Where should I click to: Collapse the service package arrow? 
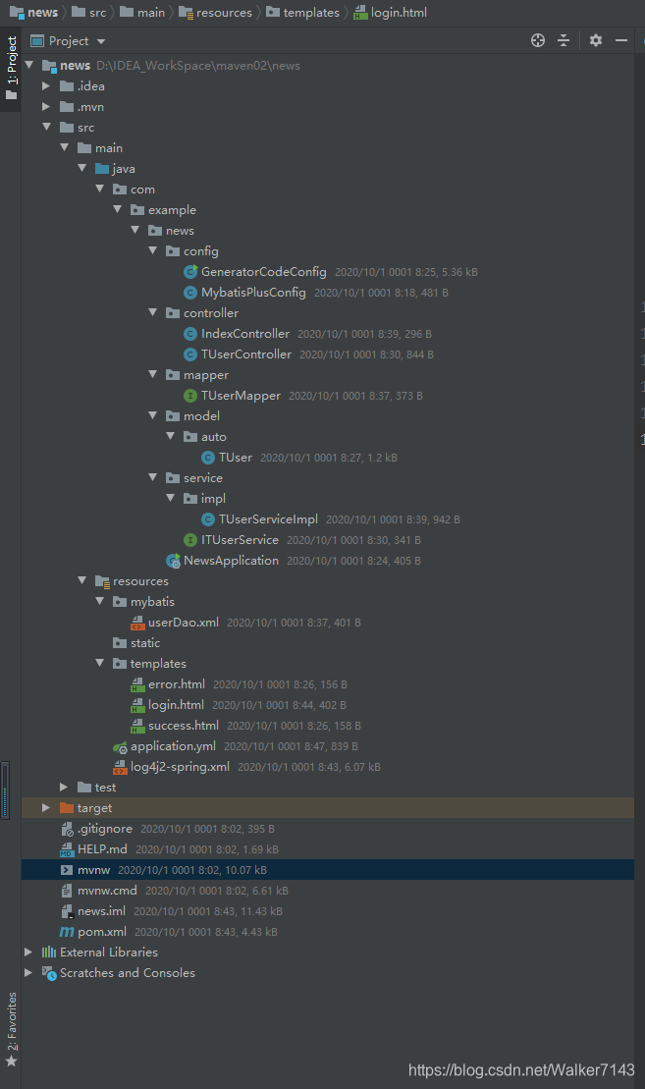click(153, 478)
